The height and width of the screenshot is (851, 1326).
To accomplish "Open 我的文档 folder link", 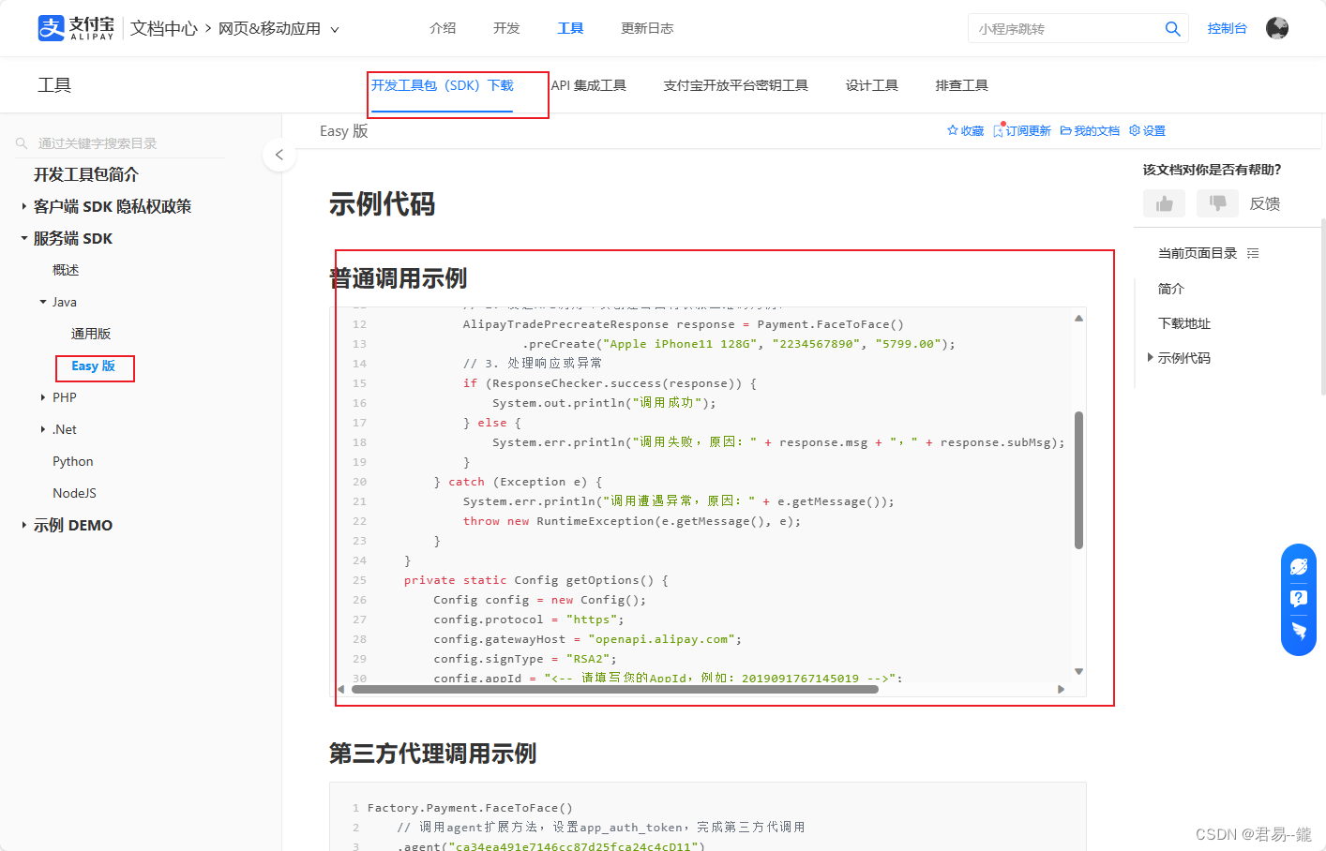I will [1090, 130].
